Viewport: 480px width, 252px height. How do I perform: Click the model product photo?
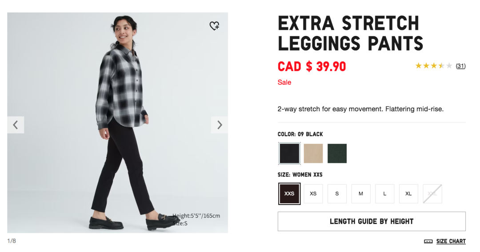click(x=118, y=133)
